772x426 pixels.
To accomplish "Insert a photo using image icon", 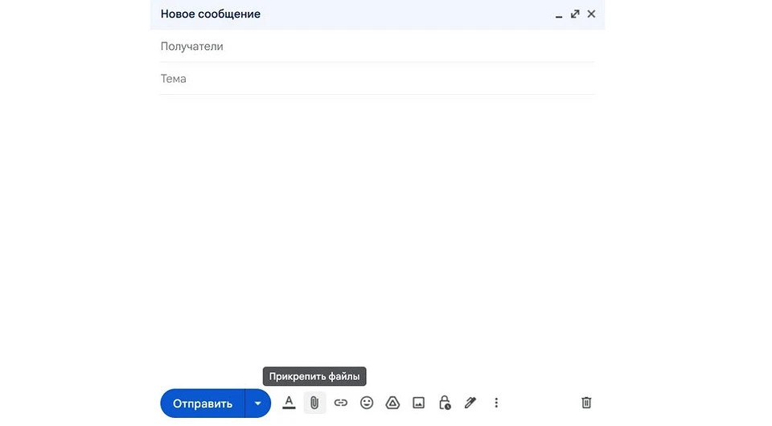I will [x=418, y=403].
